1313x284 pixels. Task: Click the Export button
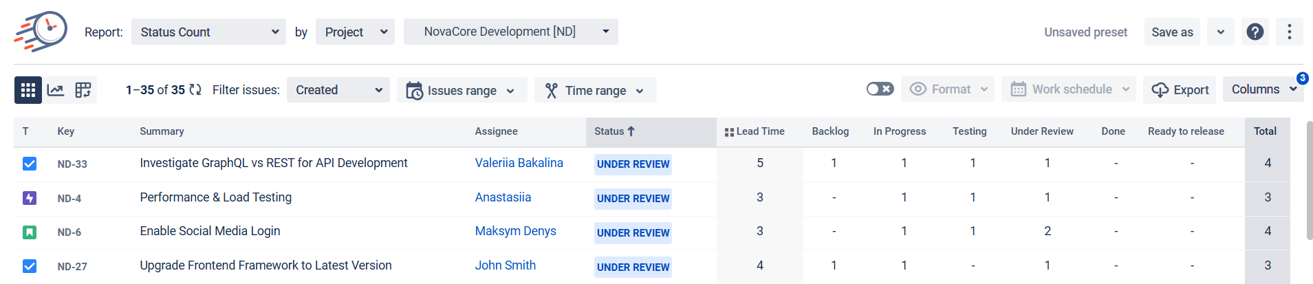click(x=1180, y=90)
